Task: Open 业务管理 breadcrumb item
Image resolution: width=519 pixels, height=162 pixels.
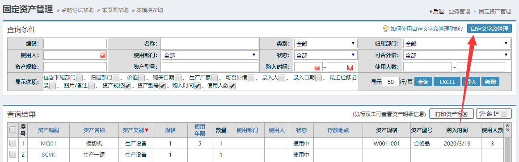Action: [x=460, y=11]
